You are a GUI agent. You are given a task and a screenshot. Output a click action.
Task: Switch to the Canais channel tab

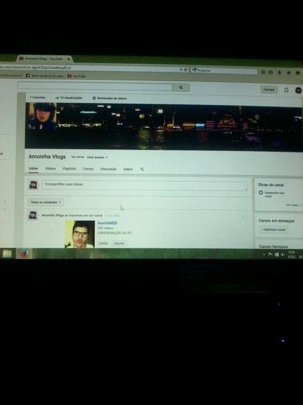tap(88, 169)
